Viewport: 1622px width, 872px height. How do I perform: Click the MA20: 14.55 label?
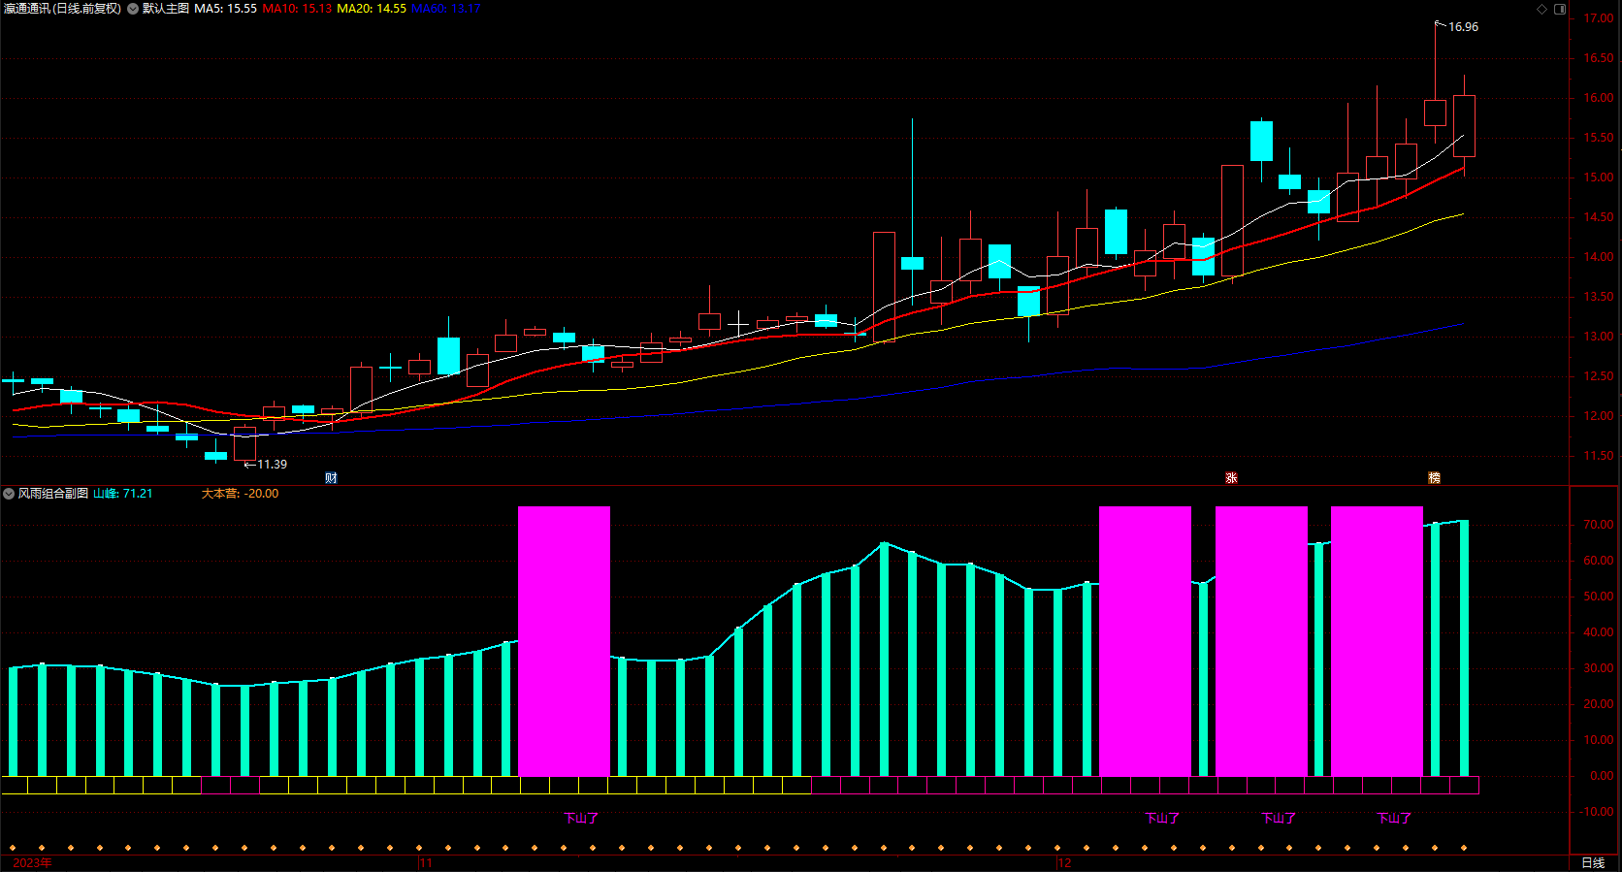coord(372,9)
